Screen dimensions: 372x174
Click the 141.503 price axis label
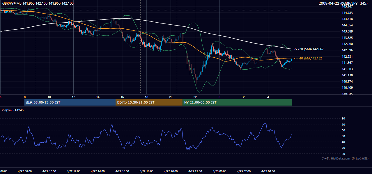[x=347, y=69]
